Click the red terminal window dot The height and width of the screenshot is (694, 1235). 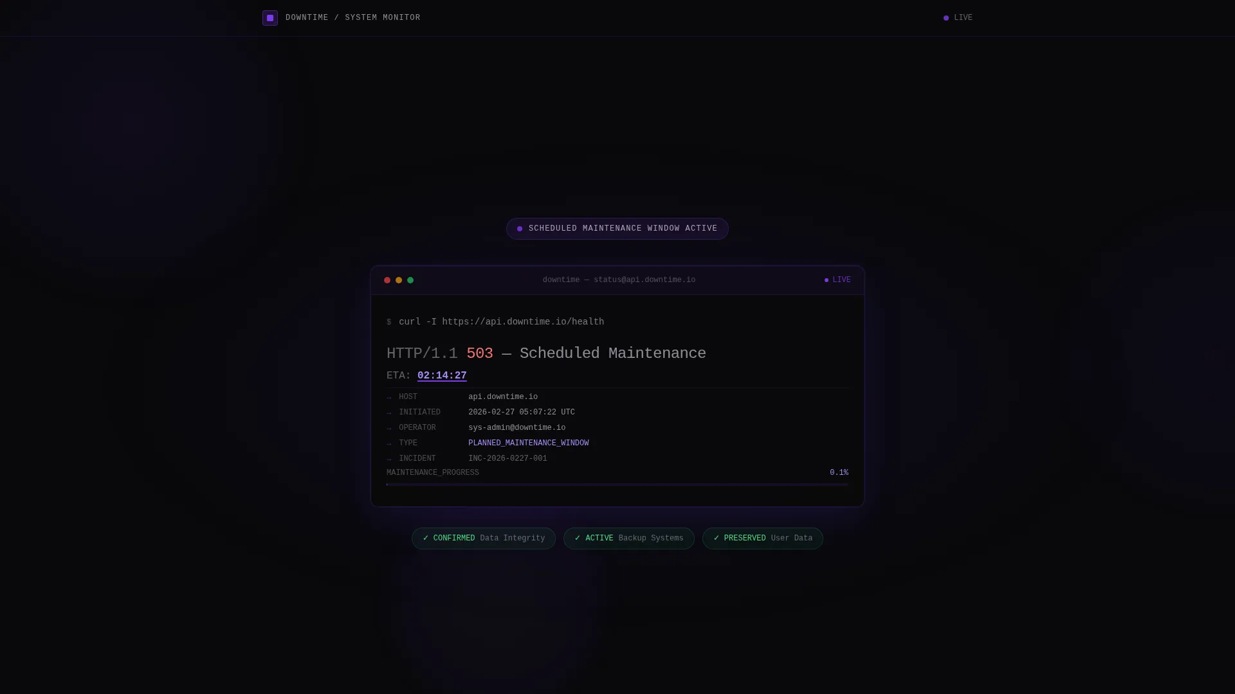387,280
